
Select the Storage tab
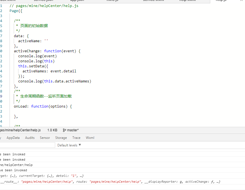61,138
